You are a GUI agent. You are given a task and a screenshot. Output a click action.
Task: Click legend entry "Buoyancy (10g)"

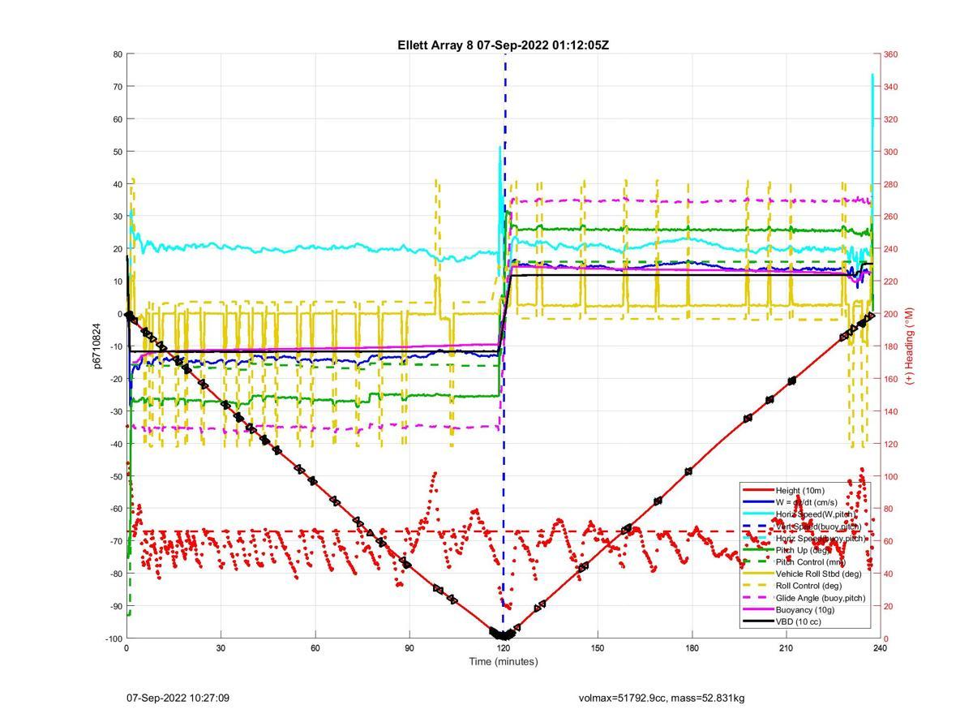pos(805,610)
